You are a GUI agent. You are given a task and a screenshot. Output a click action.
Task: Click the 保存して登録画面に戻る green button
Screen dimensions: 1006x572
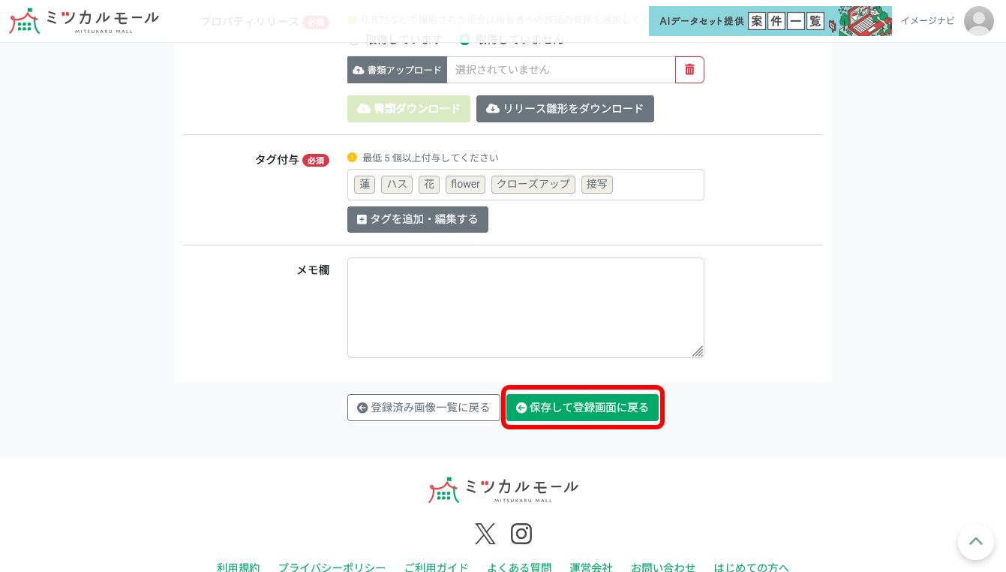[x=582, y=407]
